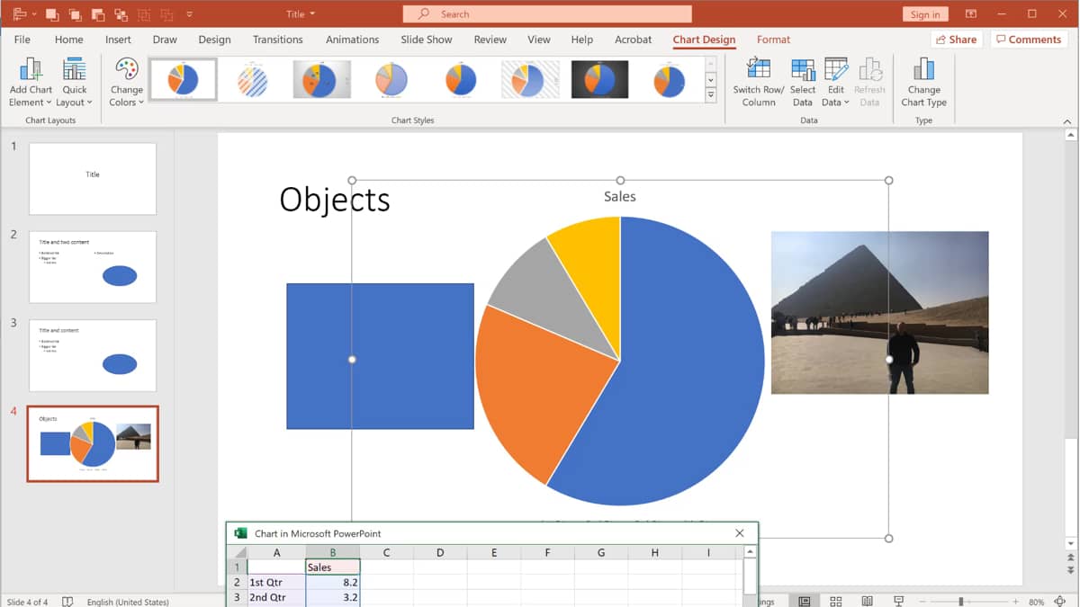Screen dimensions: 1080x607
Task: Select slide 4 thumbnail
Action: pos(93,443)
